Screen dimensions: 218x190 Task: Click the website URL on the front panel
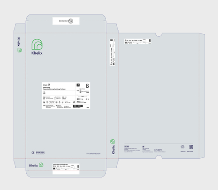(93, 154)
